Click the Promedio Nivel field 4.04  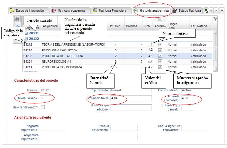pyautogui.click(x=131, y=98)
